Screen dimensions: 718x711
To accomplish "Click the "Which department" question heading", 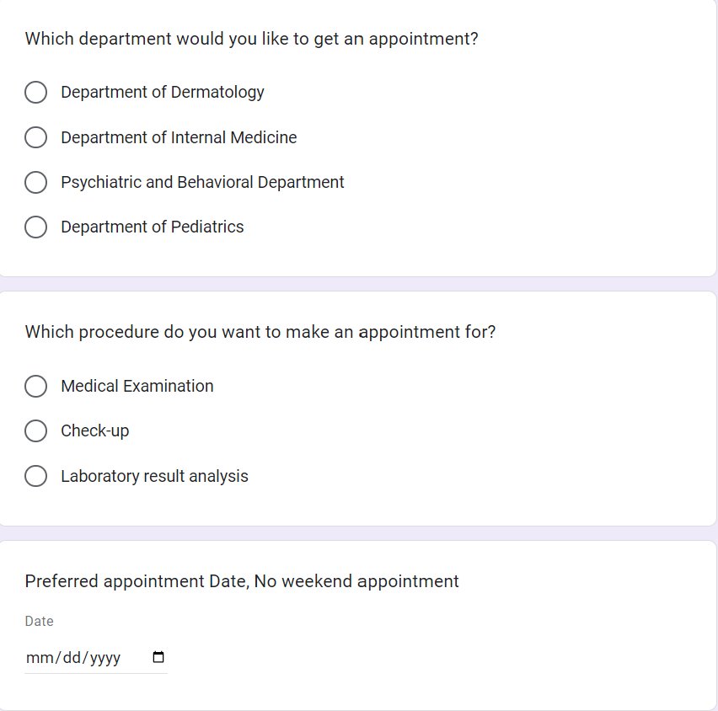I will [251, 39].
